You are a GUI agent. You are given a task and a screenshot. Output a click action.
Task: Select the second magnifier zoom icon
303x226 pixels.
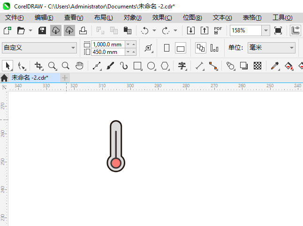66,66
